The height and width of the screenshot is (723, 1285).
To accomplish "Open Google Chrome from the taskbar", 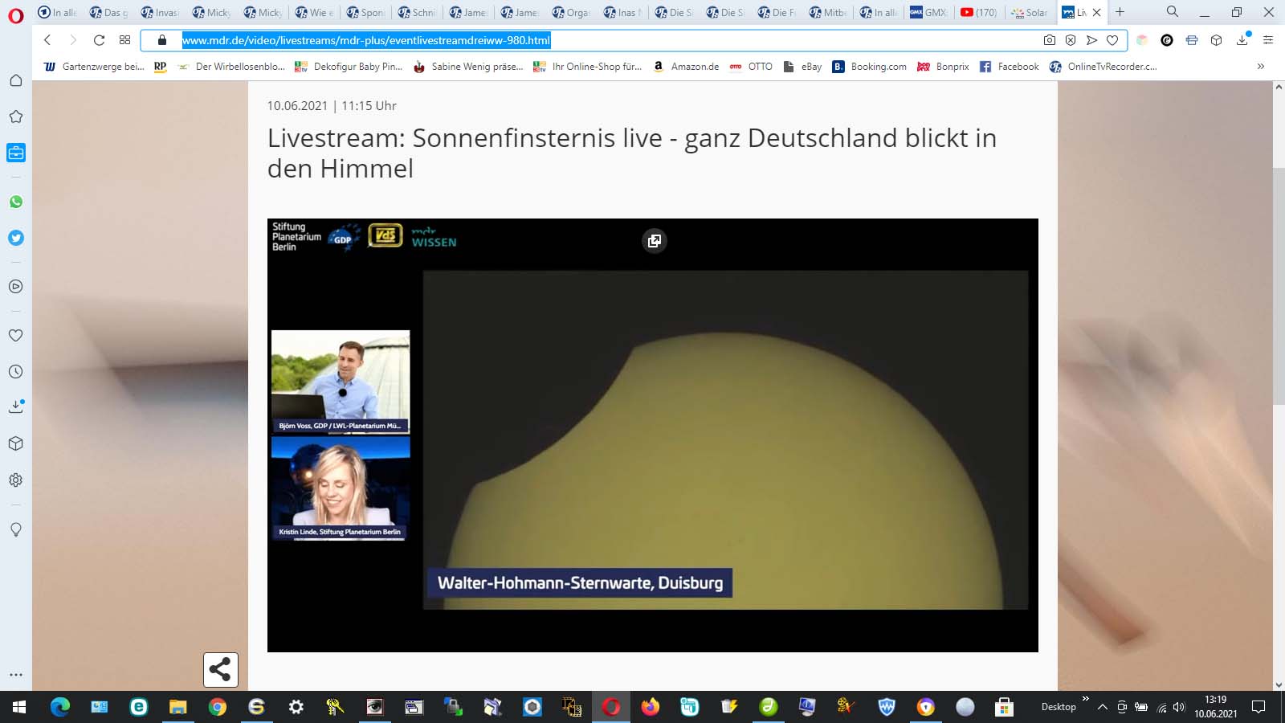I will click(217, 707).
